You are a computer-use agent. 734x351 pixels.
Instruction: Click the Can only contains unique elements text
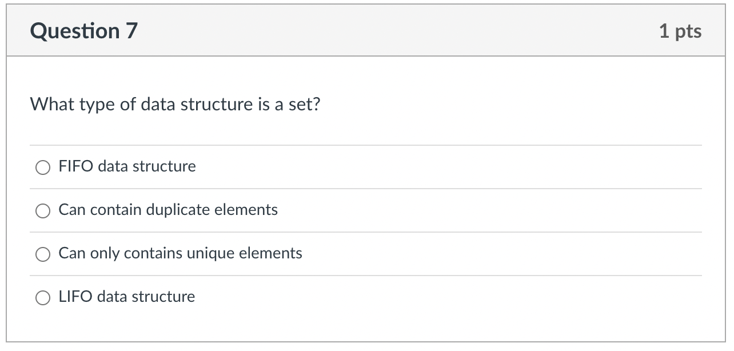click(x=180, y=253)
